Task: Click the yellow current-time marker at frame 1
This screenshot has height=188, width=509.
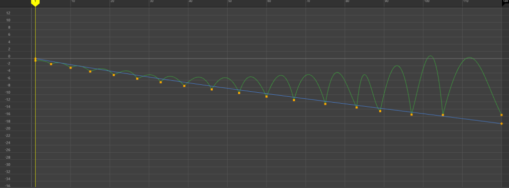Action: pos(35,2)
